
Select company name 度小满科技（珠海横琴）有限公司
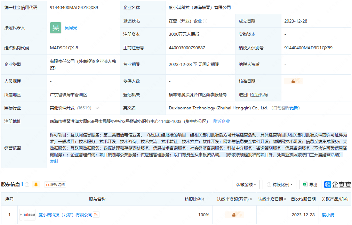[x=200, y=8]
